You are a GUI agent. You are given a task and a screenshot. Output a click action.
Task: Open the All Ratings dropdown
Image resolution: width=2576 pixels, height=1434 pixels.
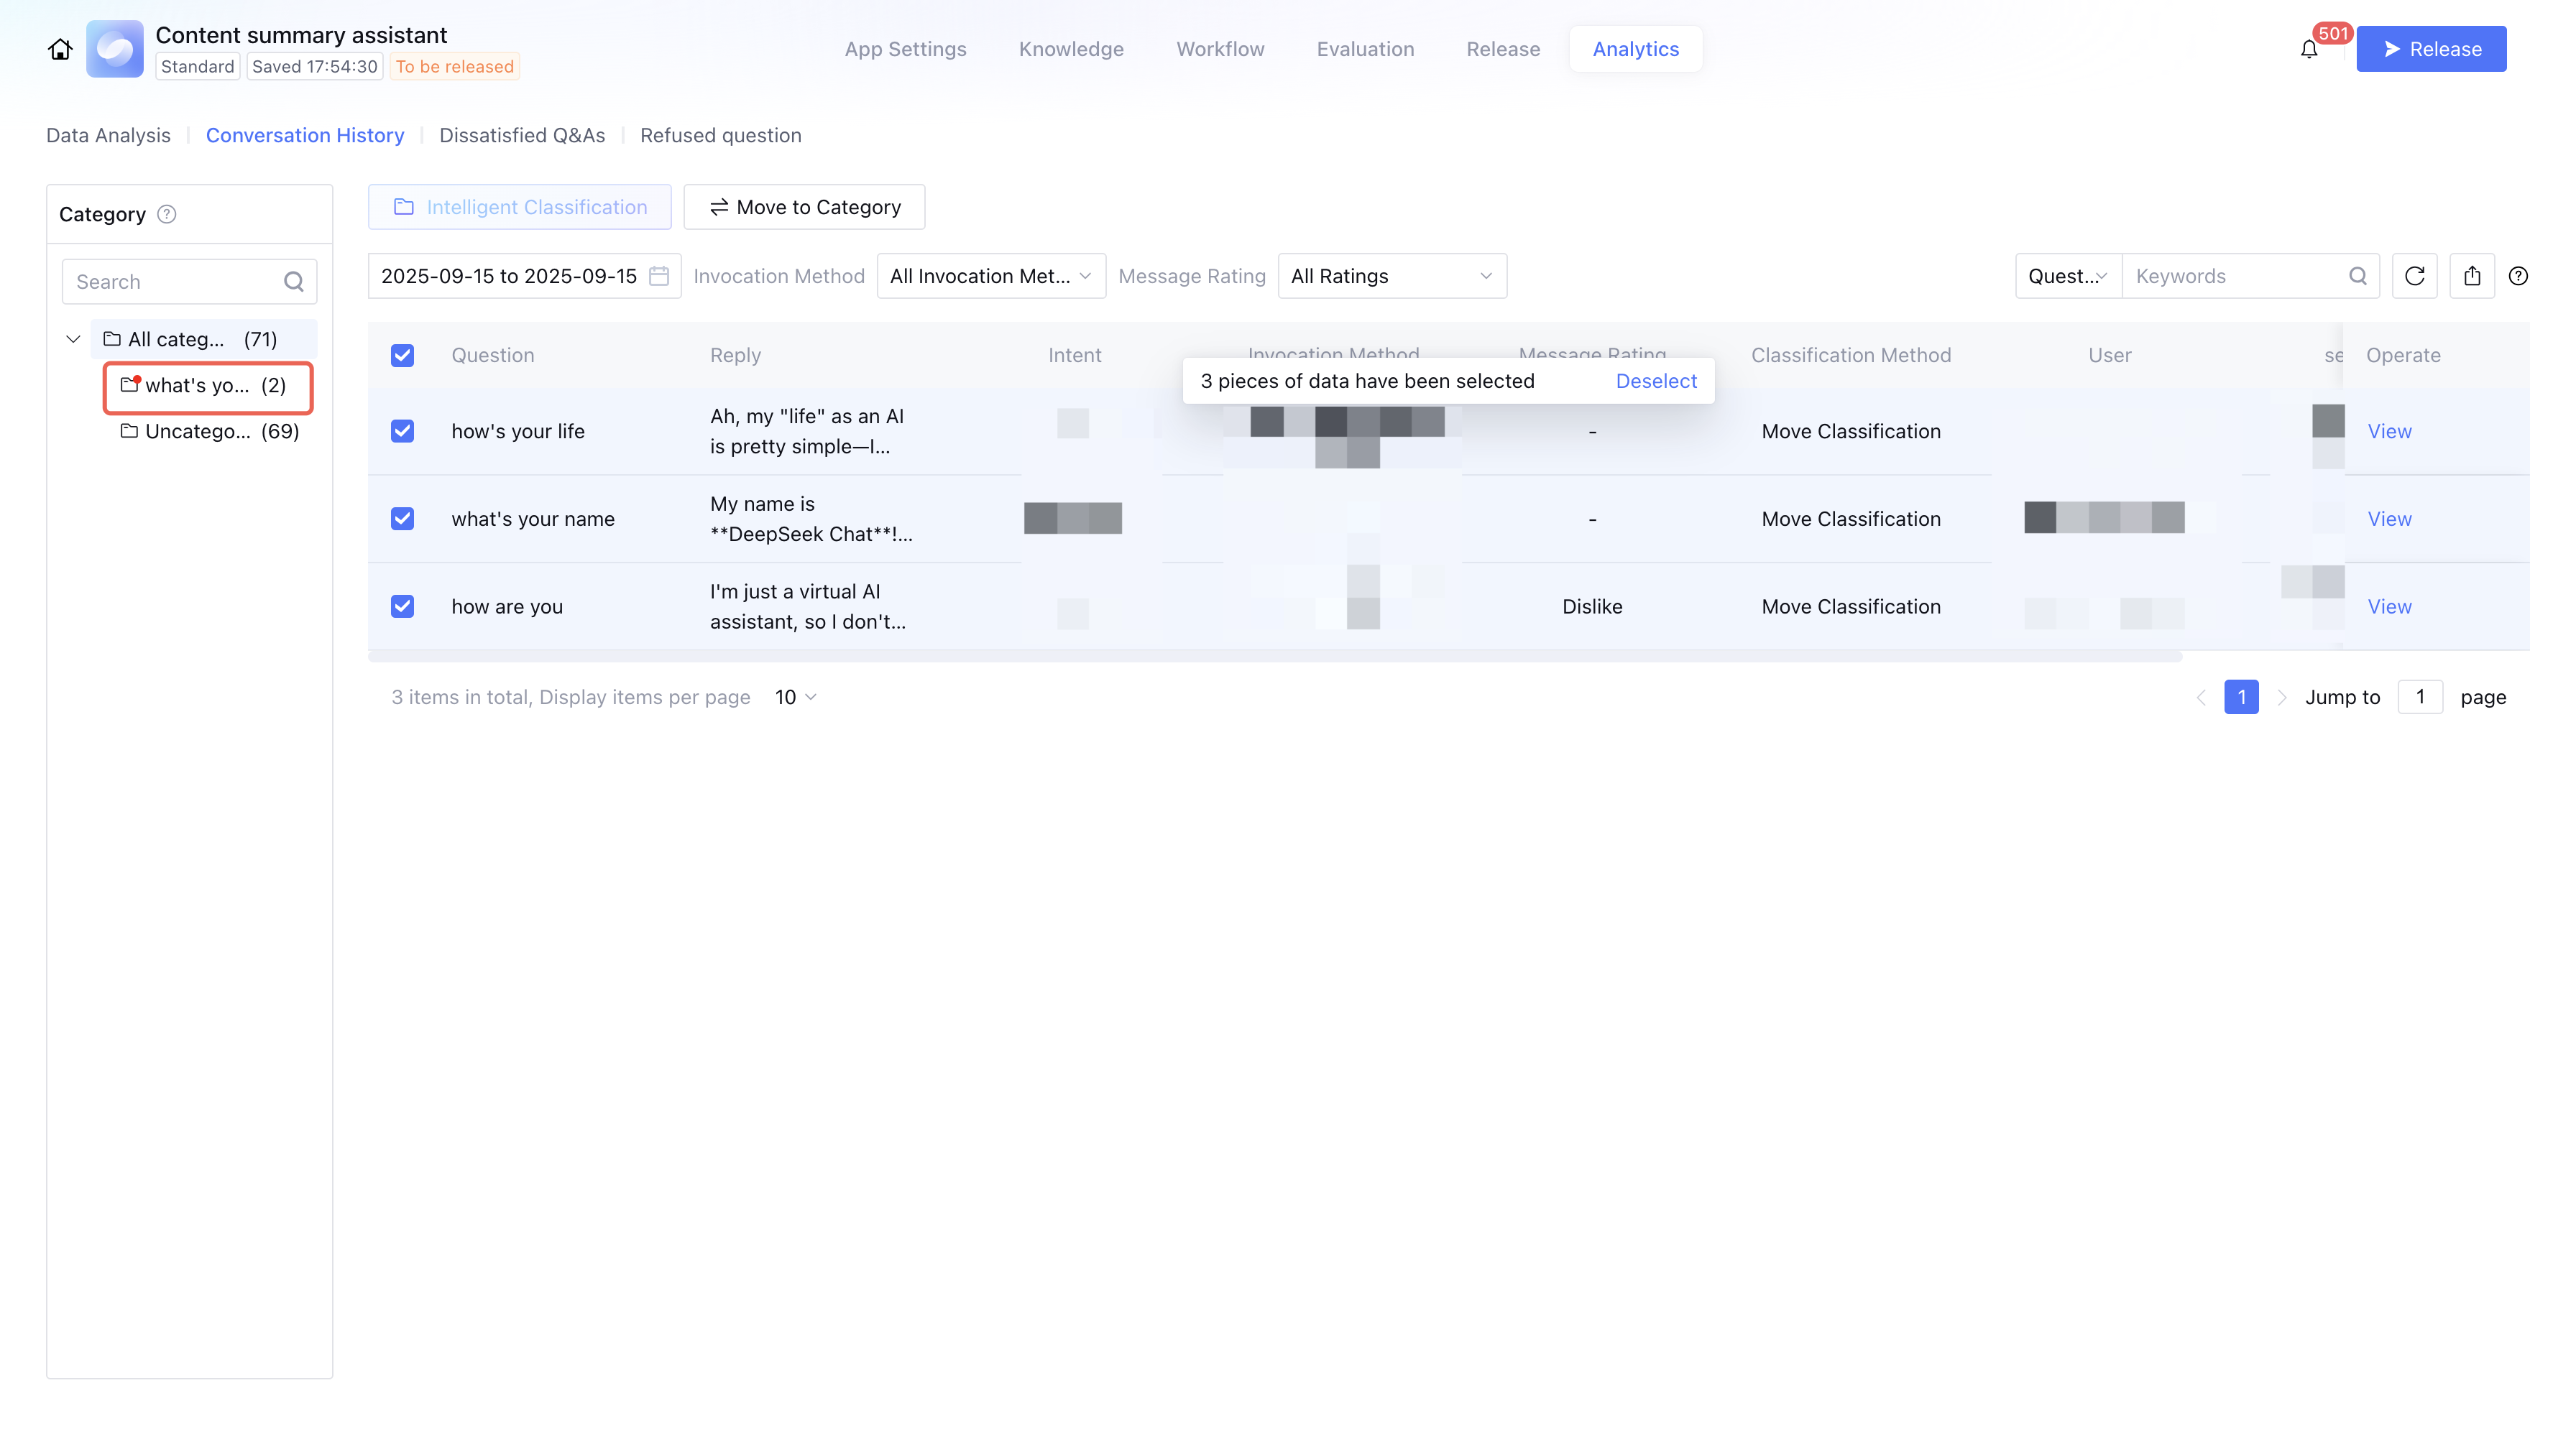coord(1391,276)
